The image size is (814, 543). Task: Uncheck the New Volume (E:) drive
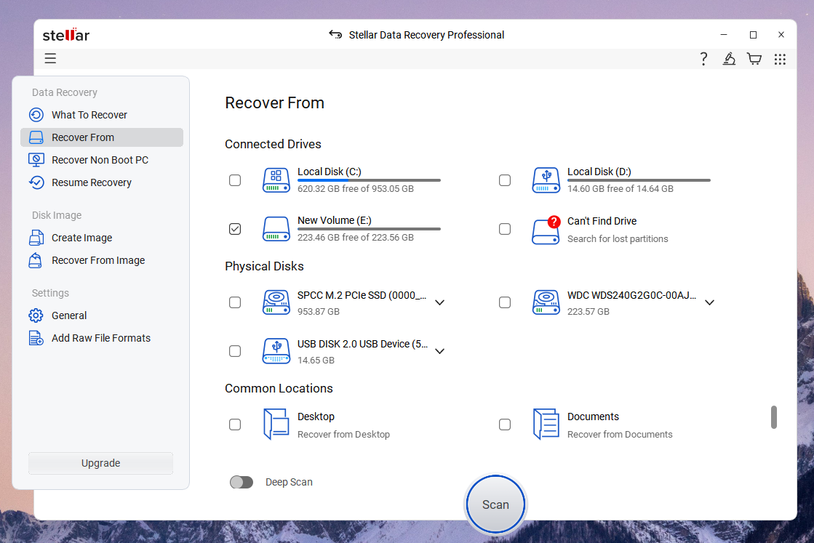[235, 228]
